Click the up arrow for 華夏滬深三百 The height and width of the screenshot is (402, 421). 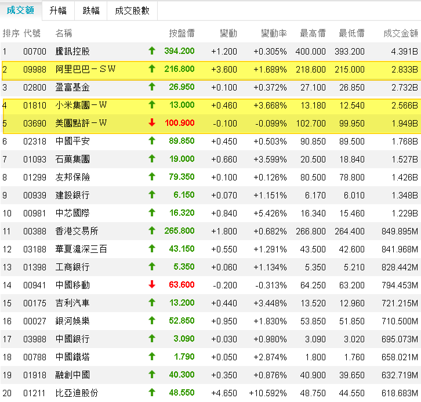(152, 248)
